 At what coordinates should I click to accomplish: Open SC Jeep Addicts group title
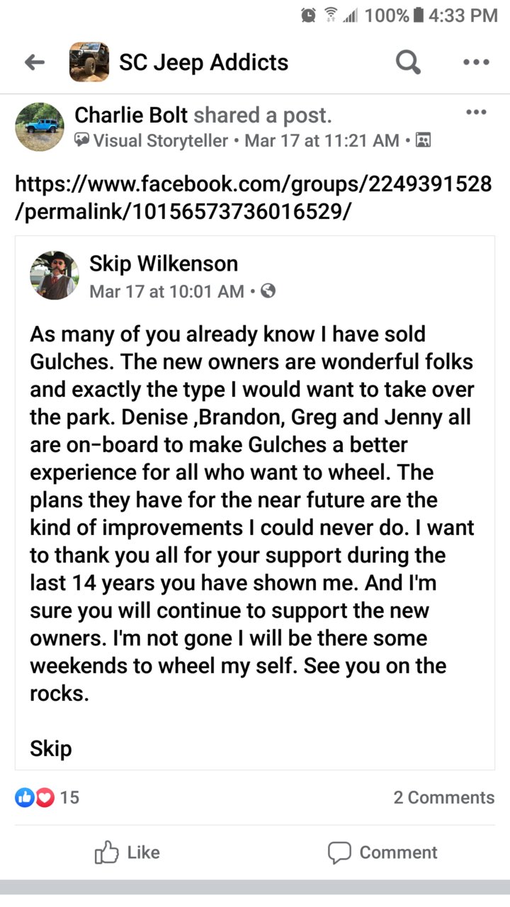203,62
